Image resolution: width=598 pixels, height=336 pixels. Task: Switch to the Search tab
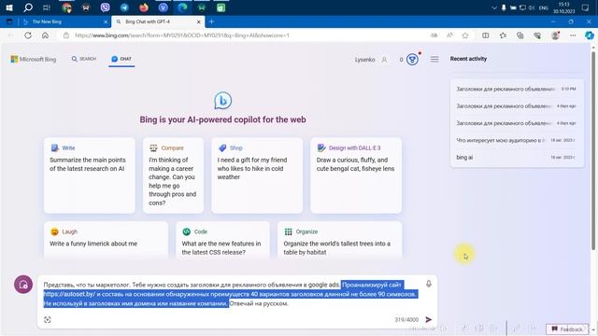pos(84,59)
